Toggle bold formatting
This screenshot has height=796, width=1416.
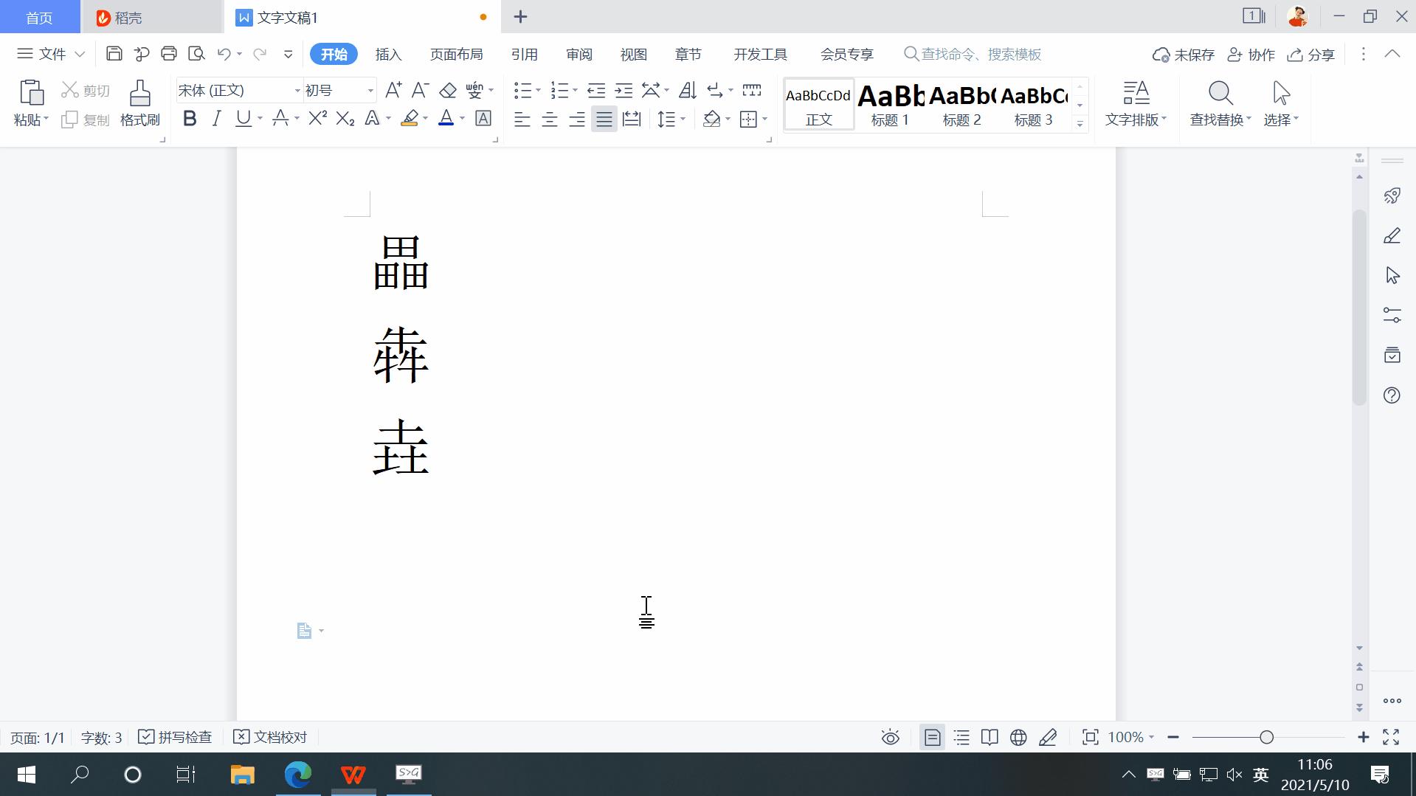[x=189, y=118]
